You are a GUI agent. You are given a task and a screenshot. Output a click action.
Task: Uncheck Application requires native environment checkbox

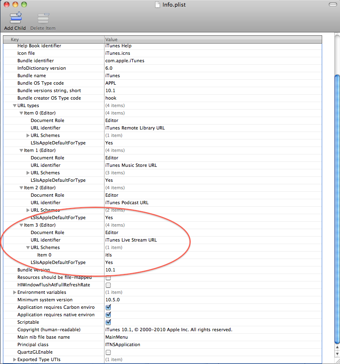[108, 315]
